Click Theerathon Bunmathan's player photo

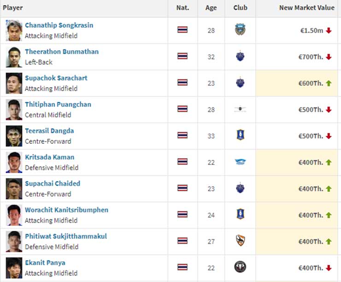(x=14, y=57)
